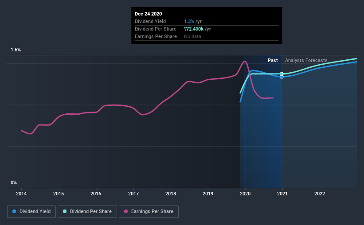Click the 2017 x-axis year label
Screen dimensions: 364x225
tap(133, 194)
